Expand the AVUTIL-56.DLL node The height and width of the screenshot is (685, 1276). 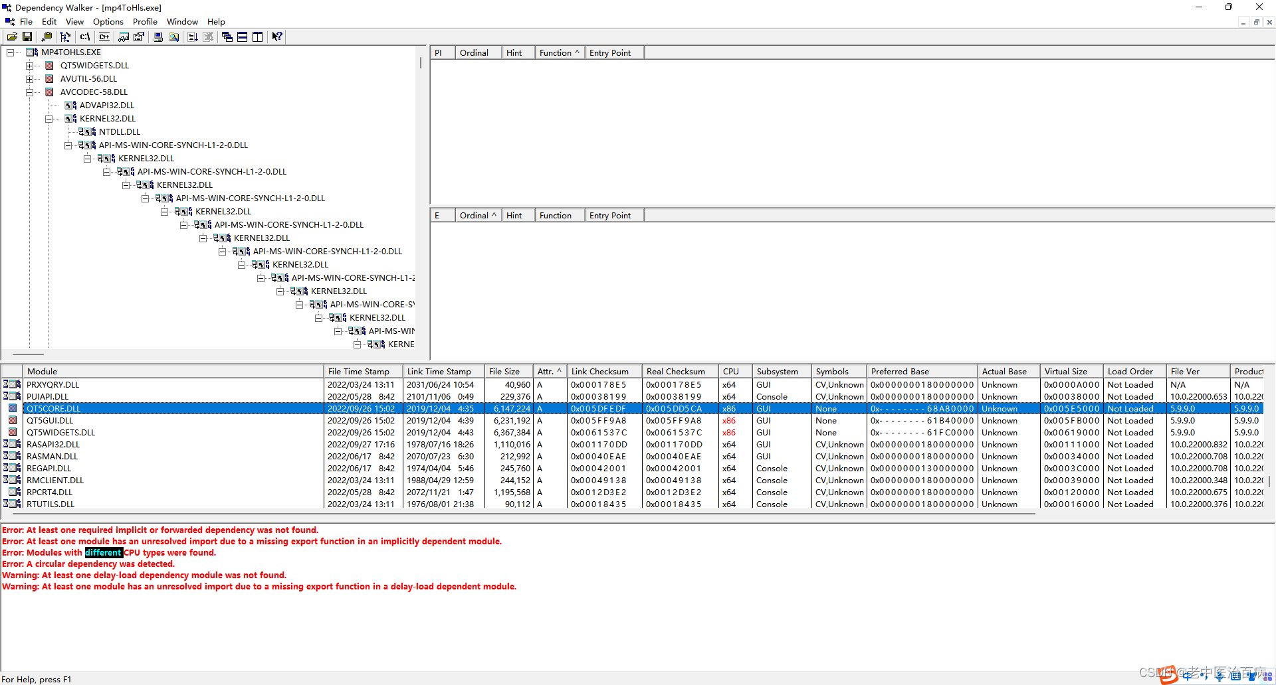pos(29,78)
